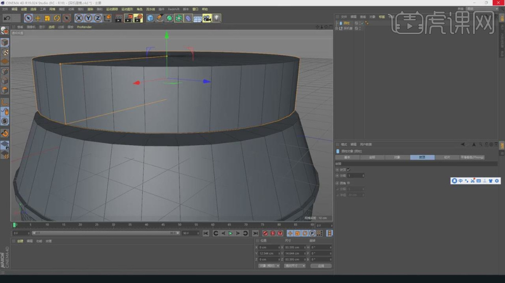Toggle Z axis lock button

pos(97,18)
